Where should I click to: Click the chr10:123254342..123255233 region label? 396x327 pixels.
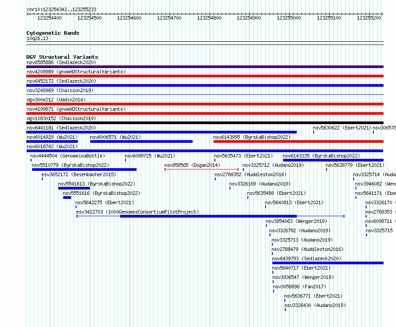[61, 9]
